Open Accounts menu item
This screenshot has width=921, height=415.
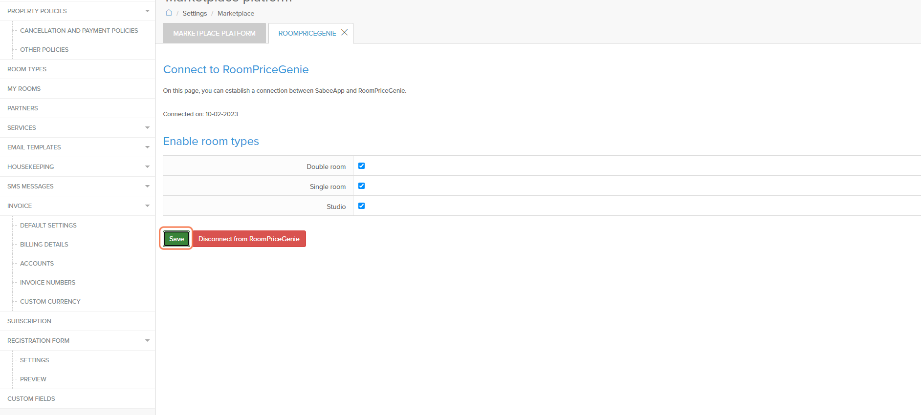[37, 263]
